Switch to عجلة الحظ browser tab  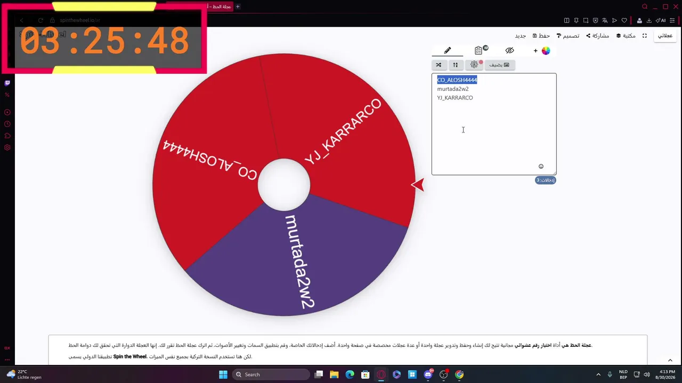point(220,6)
